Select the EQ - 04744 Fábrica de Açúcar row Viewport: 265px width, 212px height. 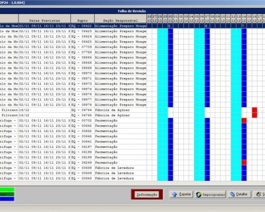click(132, 110)
